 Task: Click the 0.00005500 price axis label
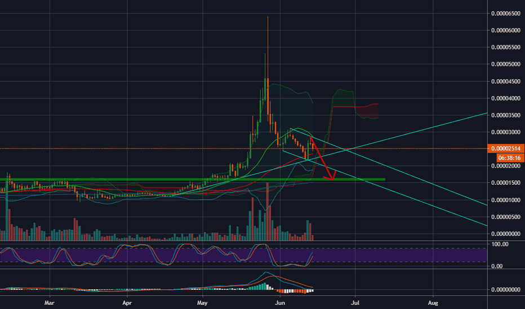(x=506, y=47)
